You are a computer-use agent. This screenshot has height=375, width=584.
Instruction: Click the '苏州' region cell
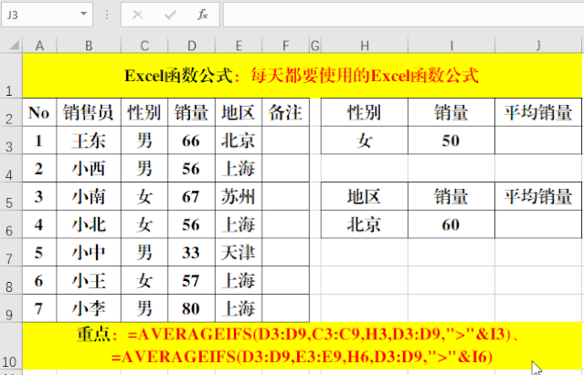[239, 196]
